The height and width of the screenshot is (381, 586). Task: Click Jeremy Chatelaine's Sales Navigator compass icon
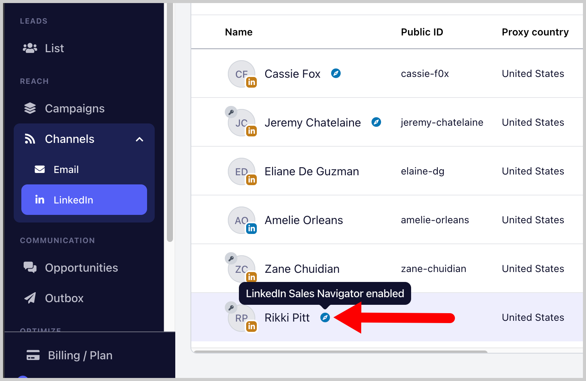376,122
